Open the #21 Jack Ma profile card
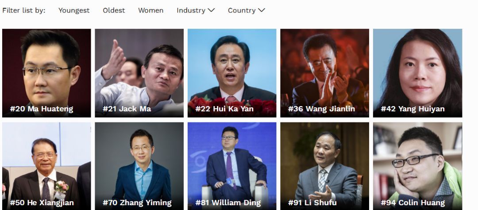Screen dimensions: 478x210 pyautogui.click(x=139, y=73)
